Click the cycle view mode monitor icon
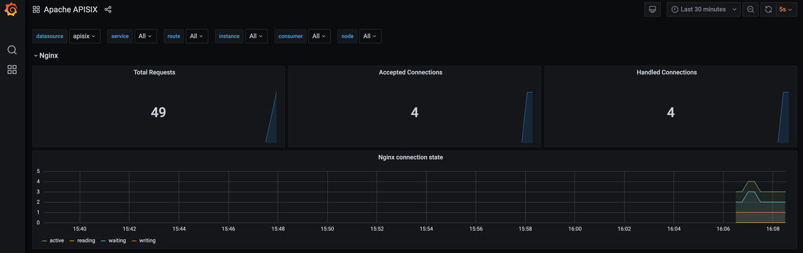 [652, 9]
